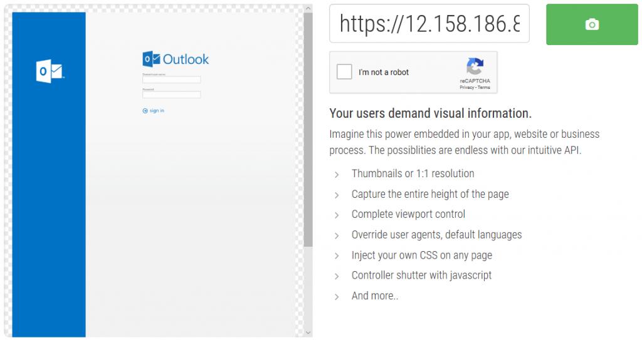Click the password field in preview
Viewport: 642px width, 340px height.
(x=172, y=95)
